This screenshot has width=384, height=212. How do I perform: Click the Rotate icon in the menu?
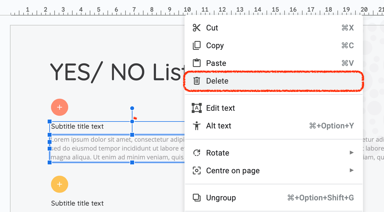pyautogui.click(x=196, y=153)
